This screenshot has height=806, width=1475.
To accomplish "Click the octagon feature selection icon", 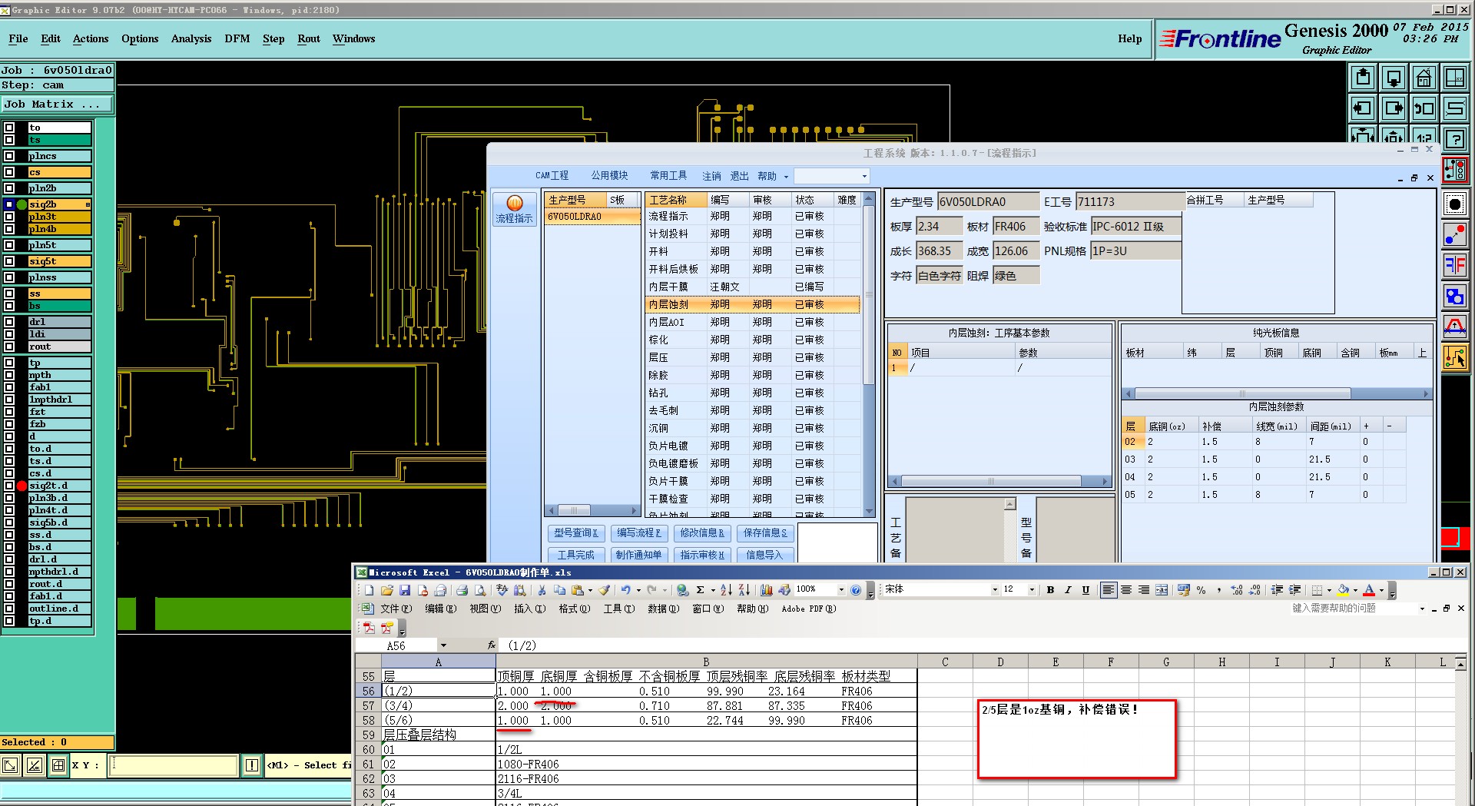I will point(1455,204).
